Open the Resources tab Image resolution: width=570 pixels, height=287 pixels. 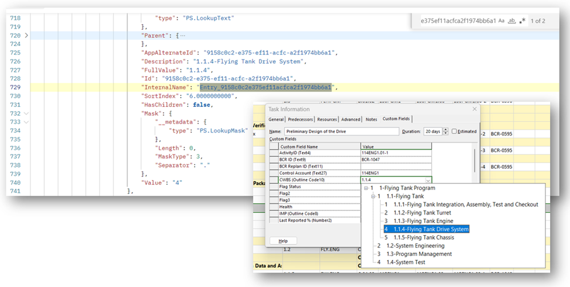pyautogui.click(x=327, y=119)
